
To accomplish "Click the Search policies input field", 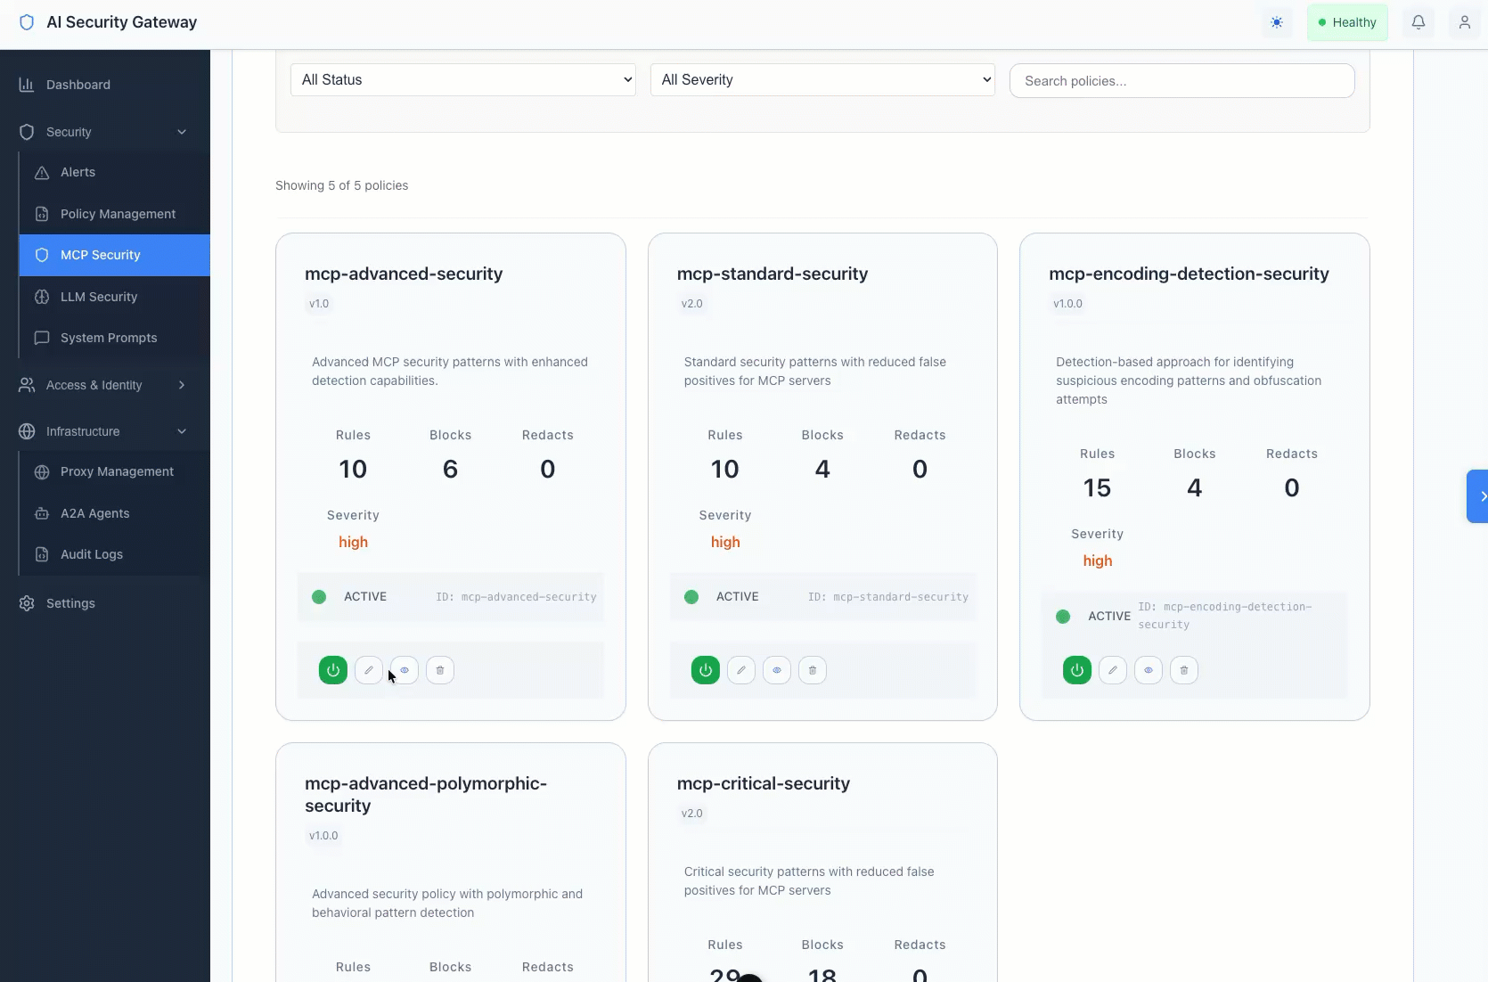I will 1181,80.
